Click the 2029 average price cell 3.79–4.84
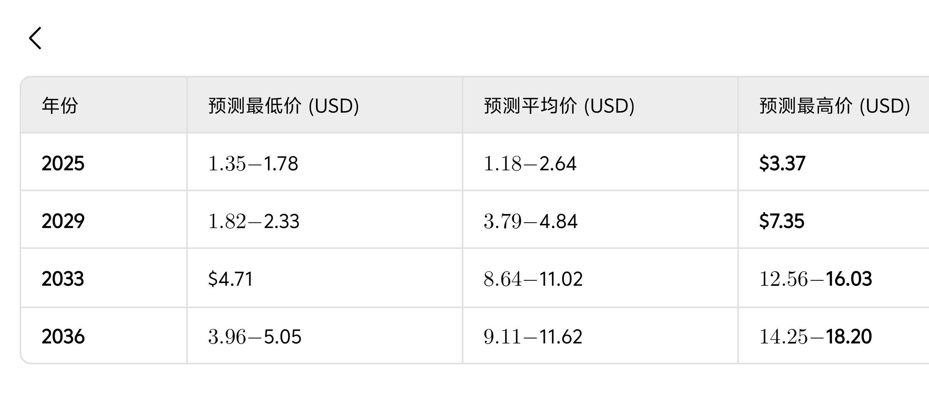 tap(531, 221)
